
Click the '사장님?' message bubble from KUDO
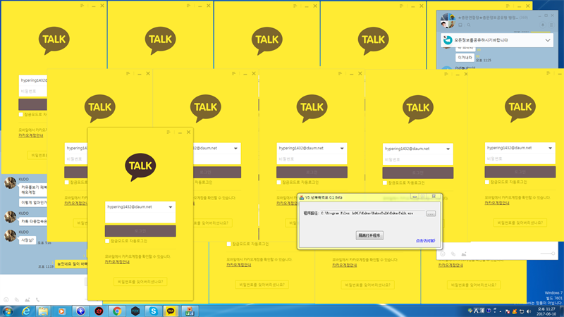click(27, 240)
